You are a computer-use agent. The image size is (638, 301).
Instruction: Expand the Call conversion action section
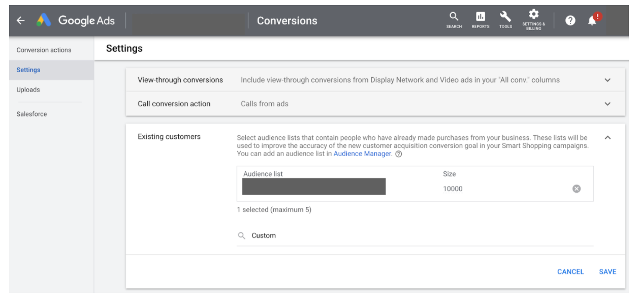coord(608,104)
